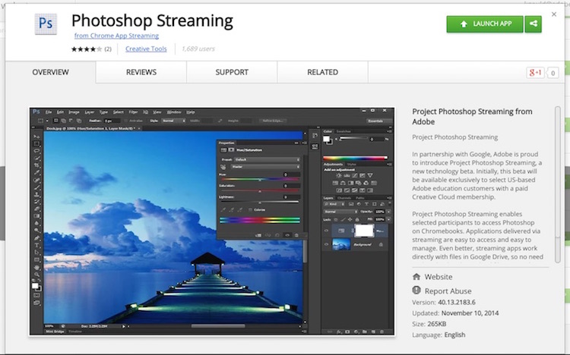This screenshot has height=355, width=570.
Task: Open the Kind layer filter dropdown
Action: 334,204
